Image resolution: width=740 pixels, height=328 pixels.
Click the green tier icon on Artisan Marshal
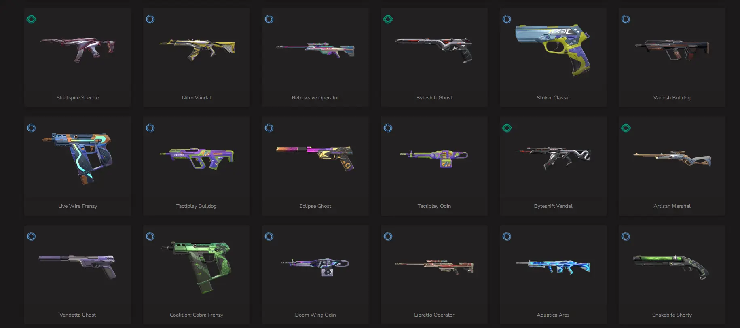626,128
